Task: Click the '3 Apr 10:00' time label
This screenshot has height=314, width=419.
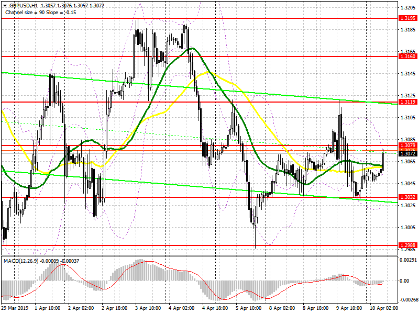Action: tap(148, 308)
